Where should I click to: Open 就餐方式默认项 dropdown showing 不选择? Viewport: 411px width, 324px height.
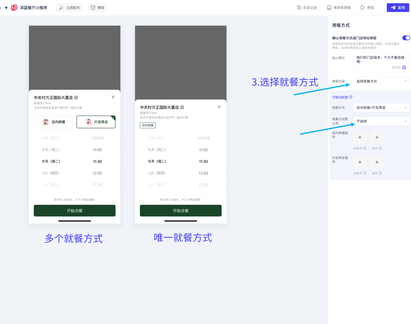382,121
